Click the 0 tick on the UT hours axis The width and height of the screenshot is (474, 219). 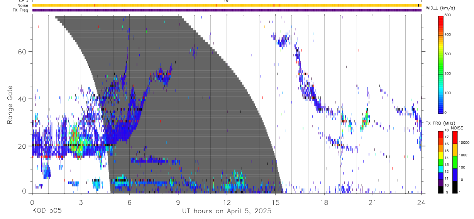tap(32, 202)
